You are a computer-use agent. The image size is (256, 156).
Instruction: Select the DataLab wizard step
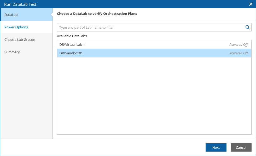point(11,15)
